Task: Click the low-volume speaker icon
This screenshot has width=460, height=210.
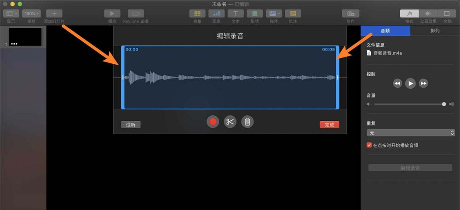Action: click(369, 104)
